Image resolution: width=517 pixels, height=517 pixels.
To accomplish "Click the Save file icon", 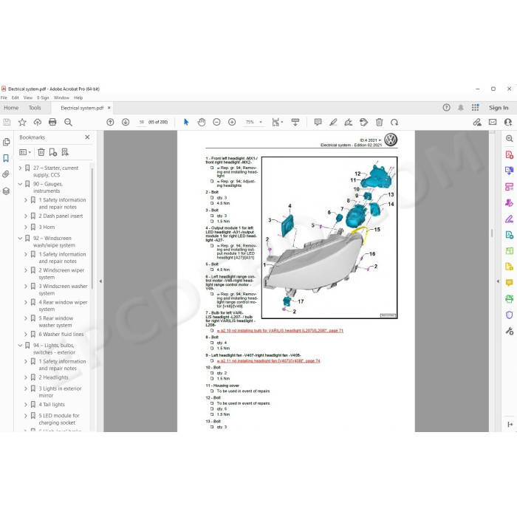I will [x=7, y=123].
